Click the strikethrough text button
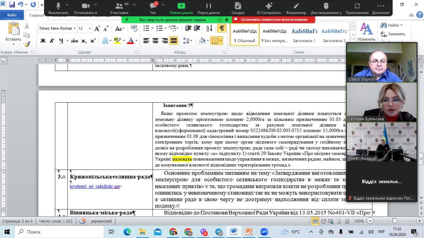424x238 pixels. coord(74,41)
